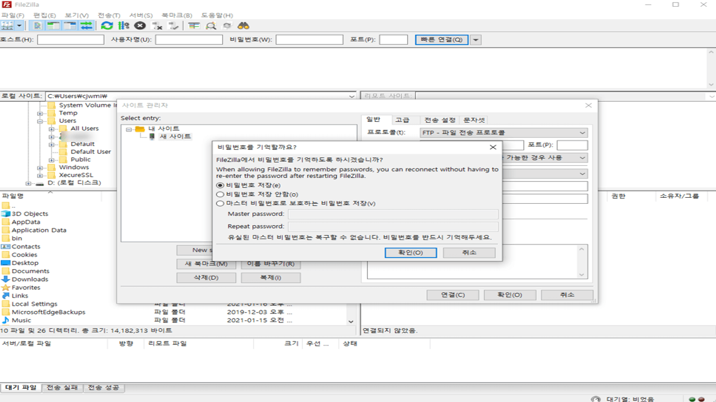This screenshot has width=716, height=402.
Task: Click the process queue toolbar icon
Action: 123,25
